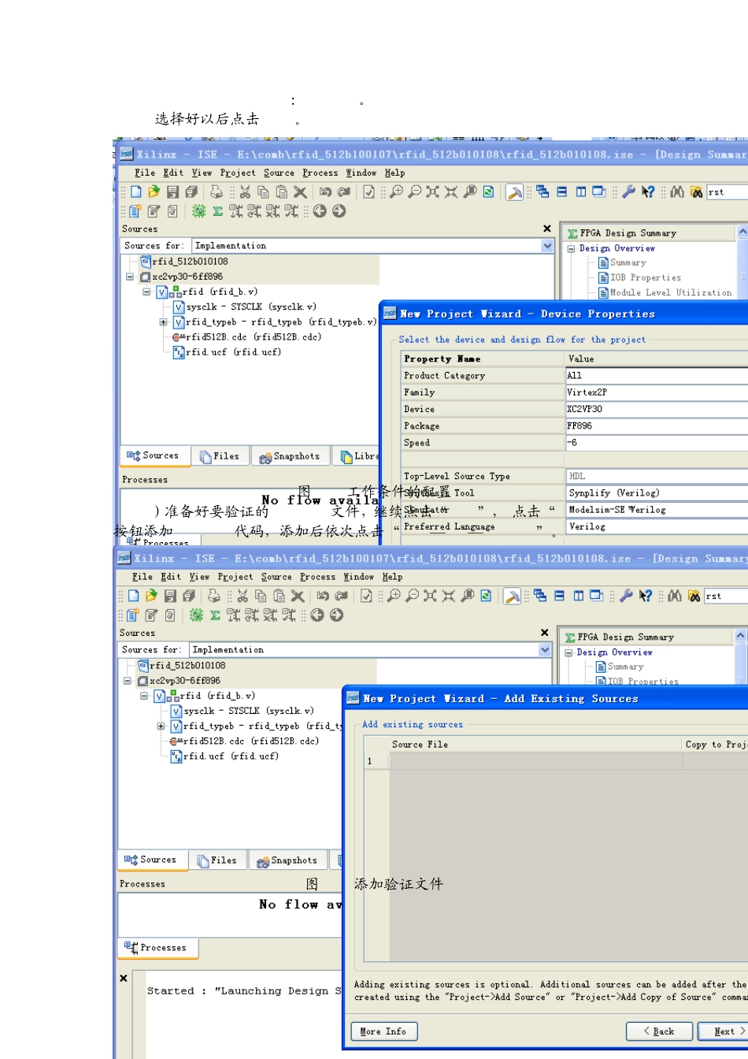Click Save icon in upper ISE window toolbar
Screen dimensions: 748x1059
pos(173,191)
